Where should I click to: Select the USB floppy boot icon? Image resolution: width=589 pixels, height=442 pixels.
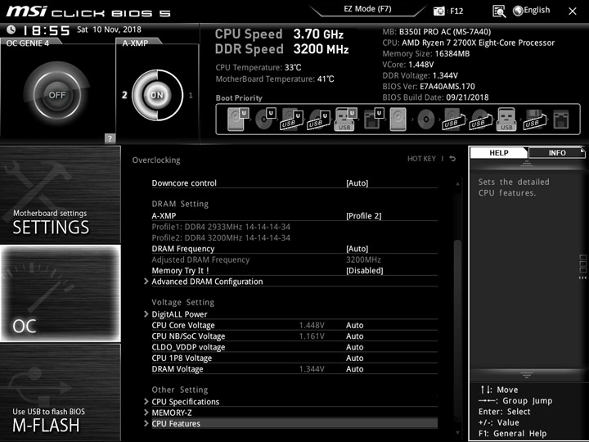pos(534,120)
